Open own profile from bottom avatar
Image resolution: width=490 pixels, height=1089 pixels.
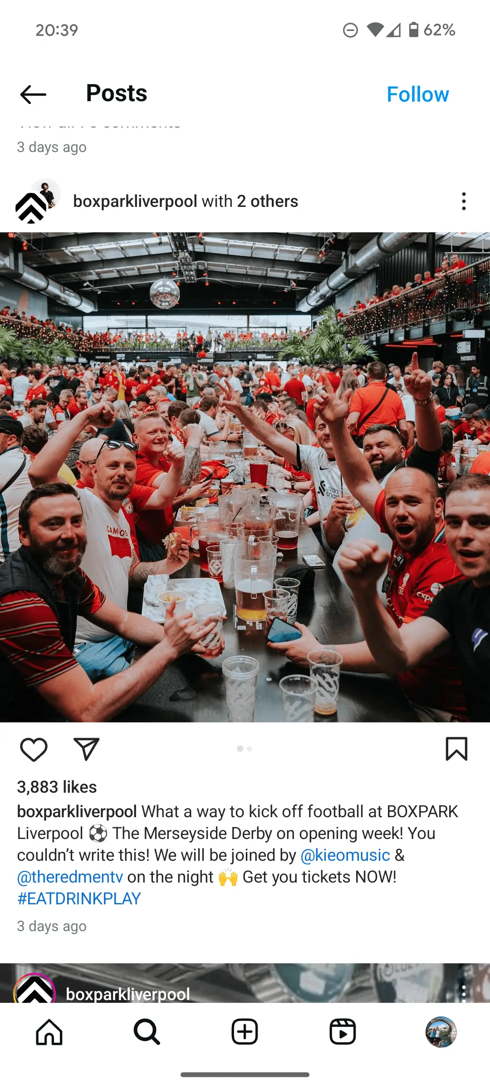[x=441, y=1032]
